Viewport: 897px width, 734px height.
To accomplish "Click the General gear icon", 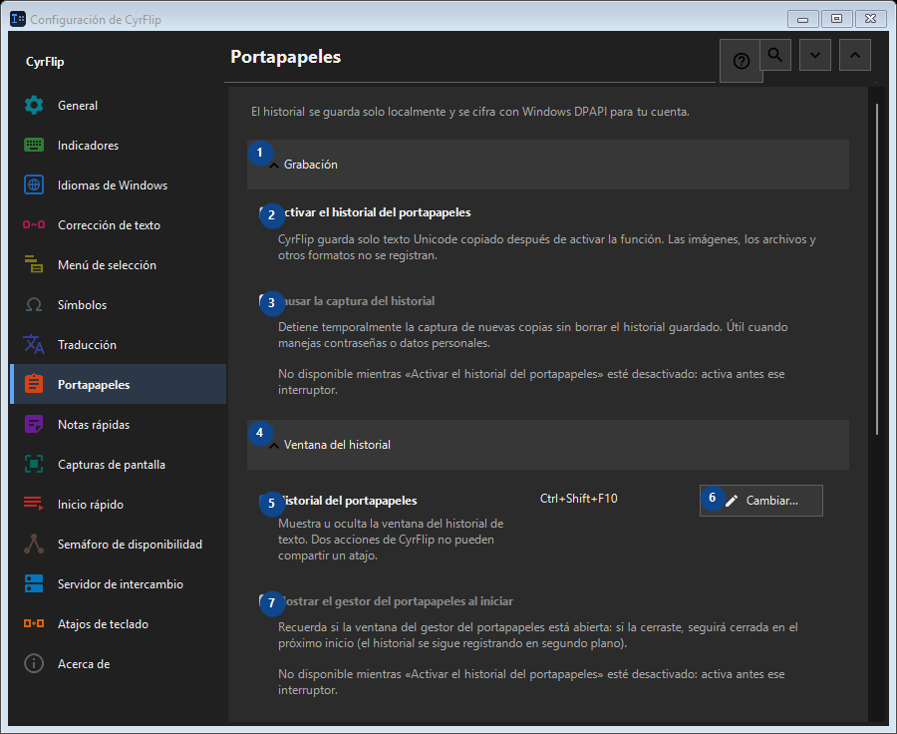I will [x=34, y=106].
